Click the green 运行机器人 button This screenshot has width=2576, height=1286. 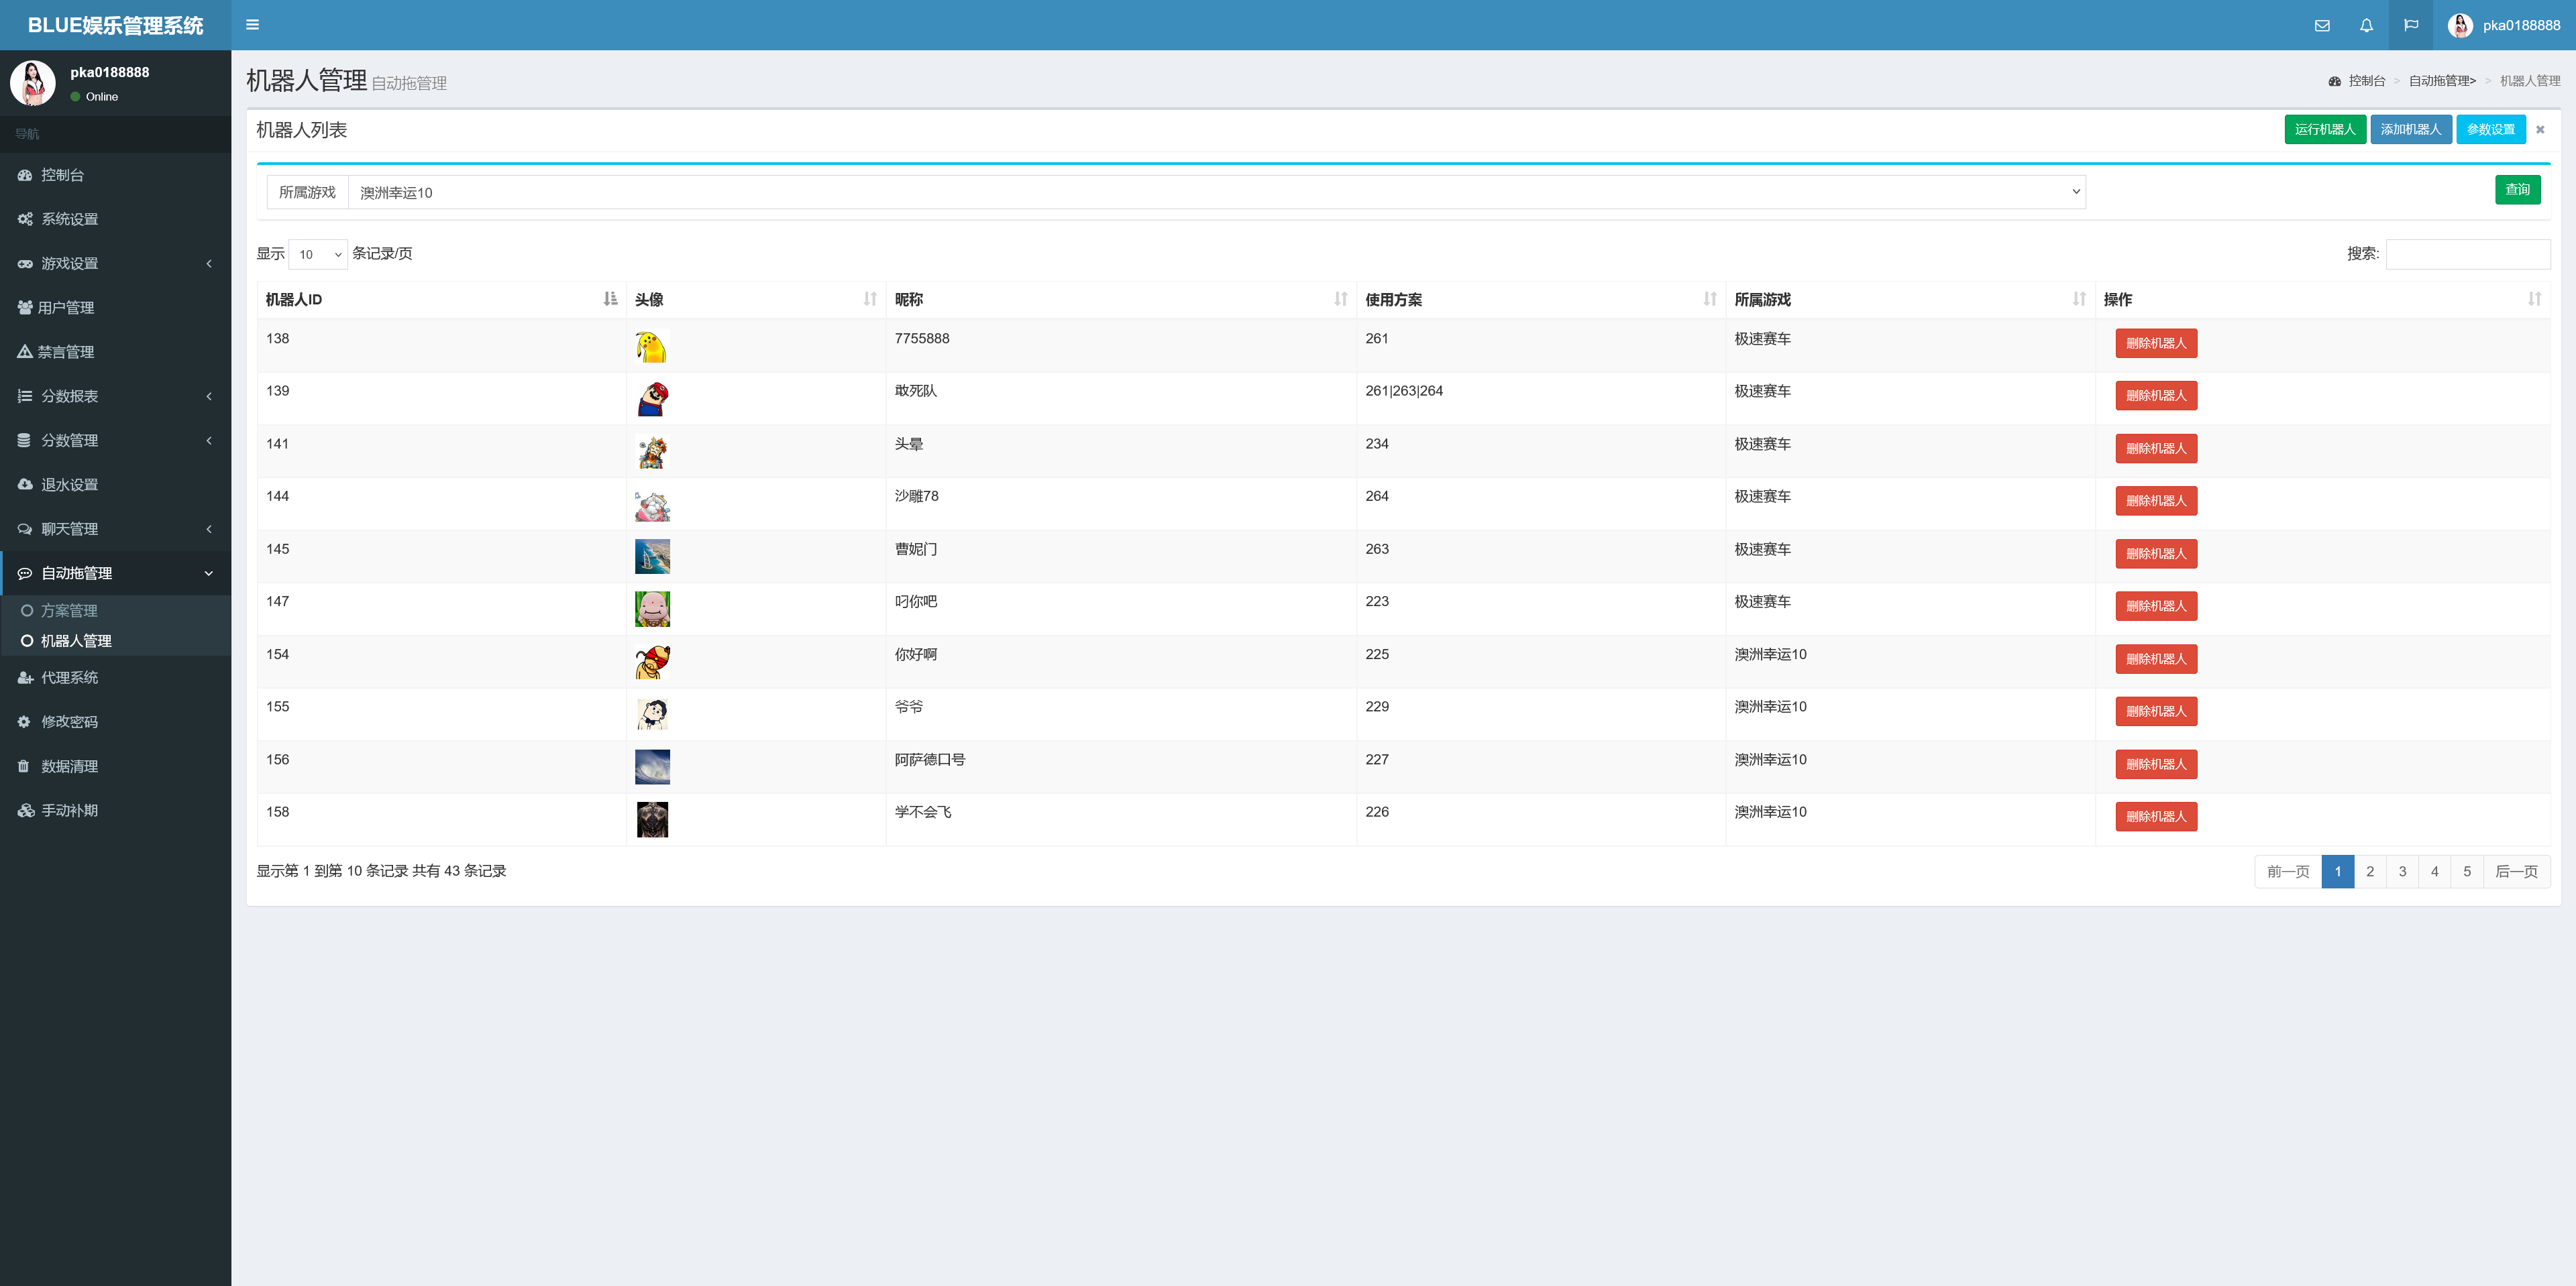point(2324,130)
